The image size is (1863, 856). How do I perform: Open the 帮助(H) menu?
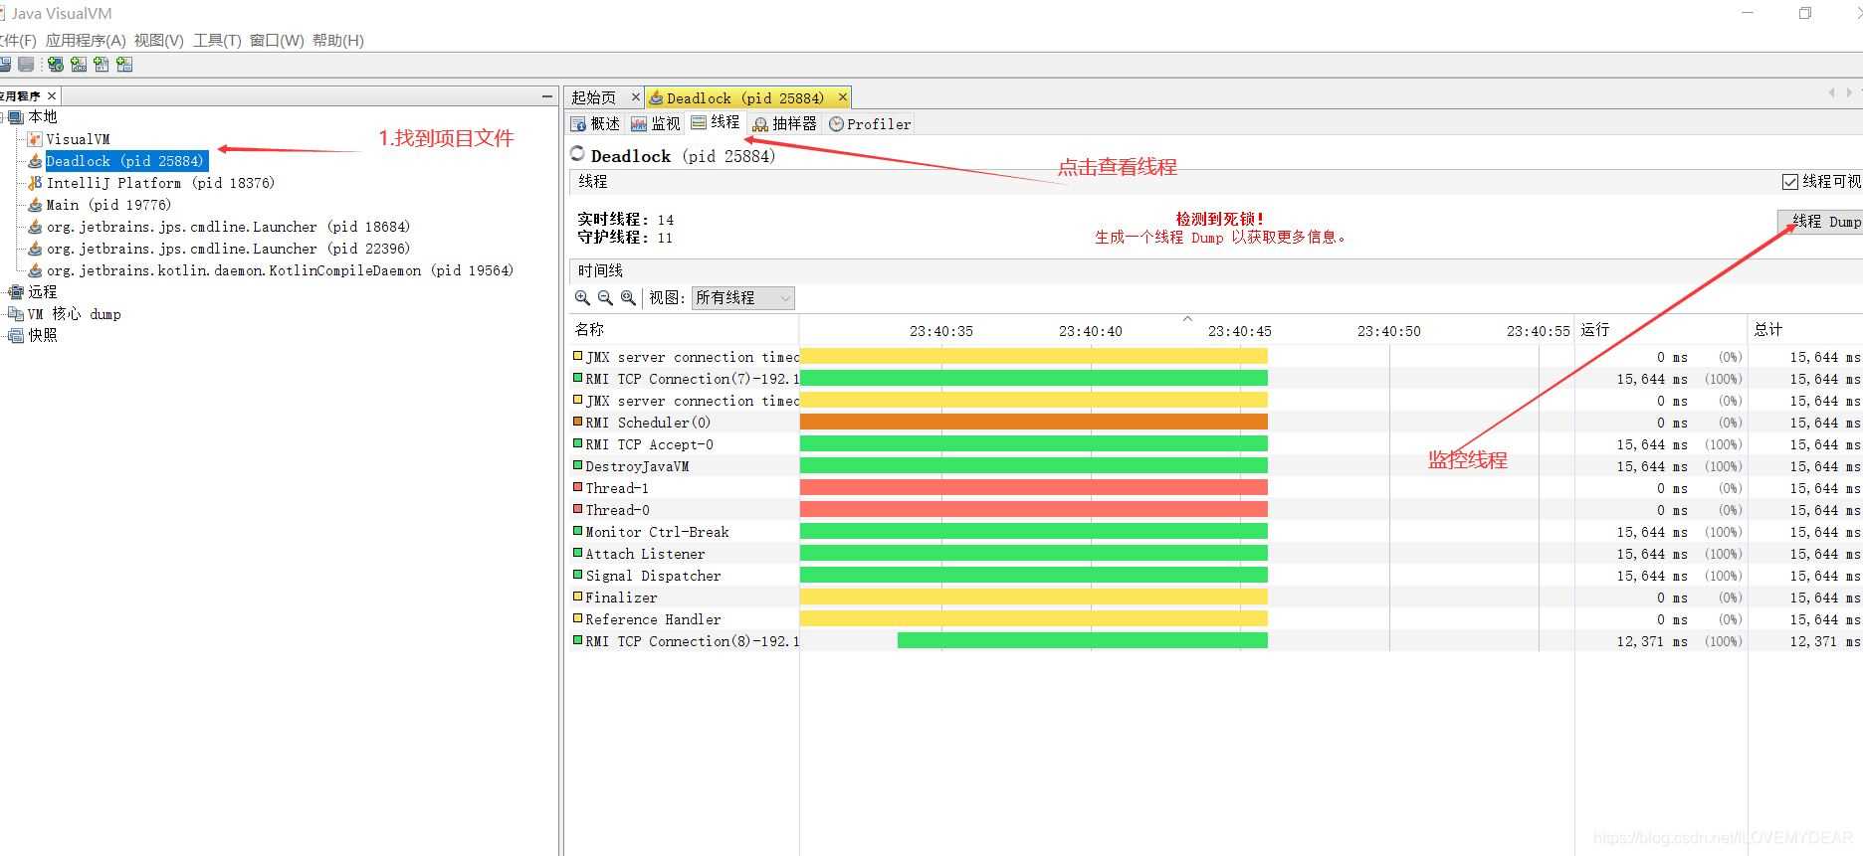pos(338,41)
